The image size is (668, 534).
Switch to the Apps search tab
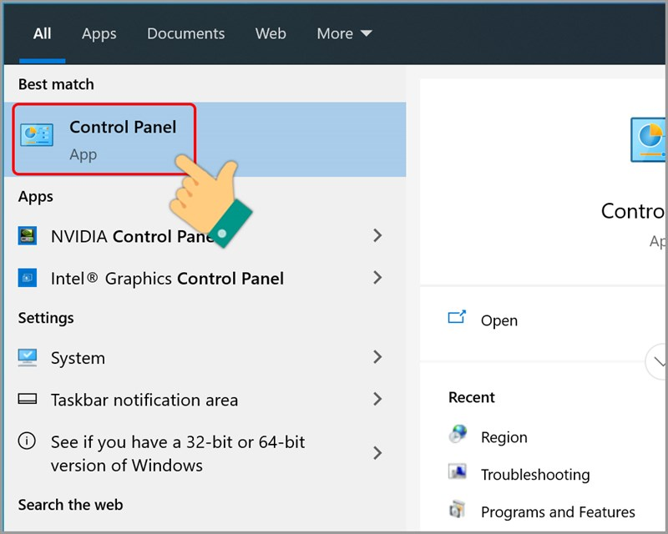pos(99,33)
